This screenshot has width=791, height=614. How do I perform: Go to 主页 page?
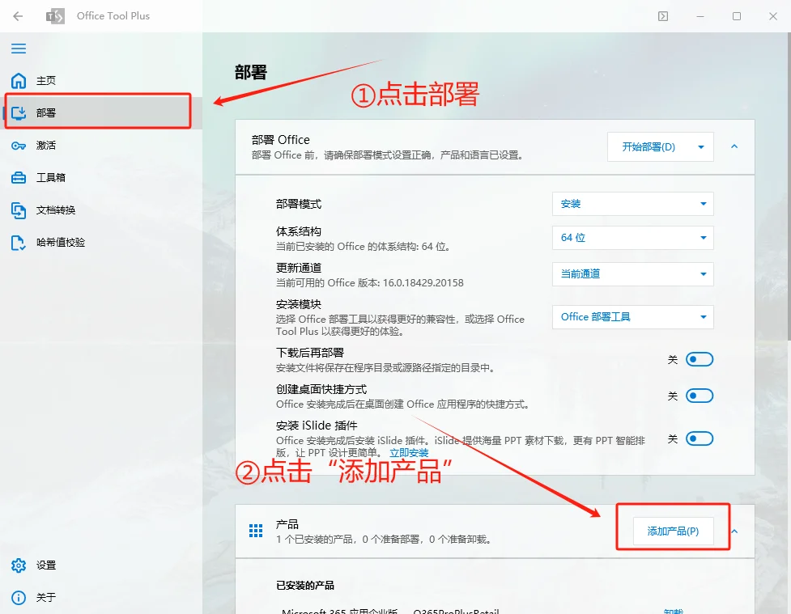[101, 81]
